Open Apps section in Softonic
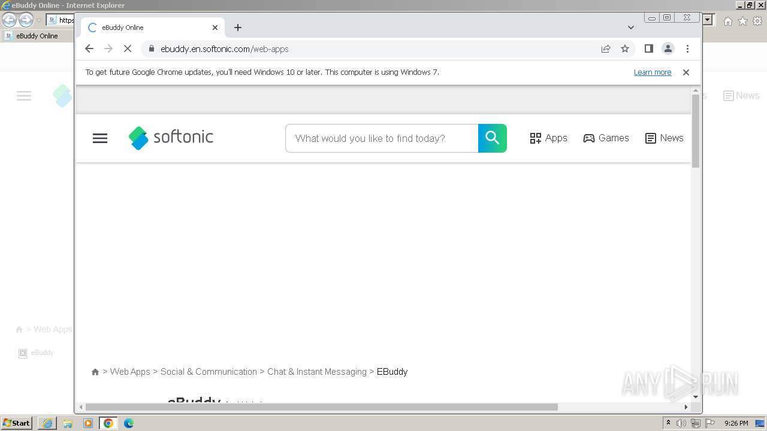767x431 pixels. 548,138
